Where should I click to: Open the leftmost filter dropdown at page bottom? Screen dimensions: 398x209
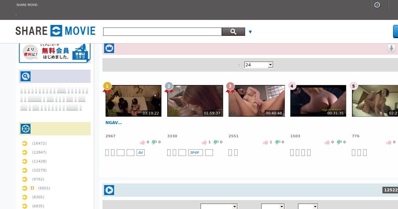pyautogui.click(x=219, y=206)
